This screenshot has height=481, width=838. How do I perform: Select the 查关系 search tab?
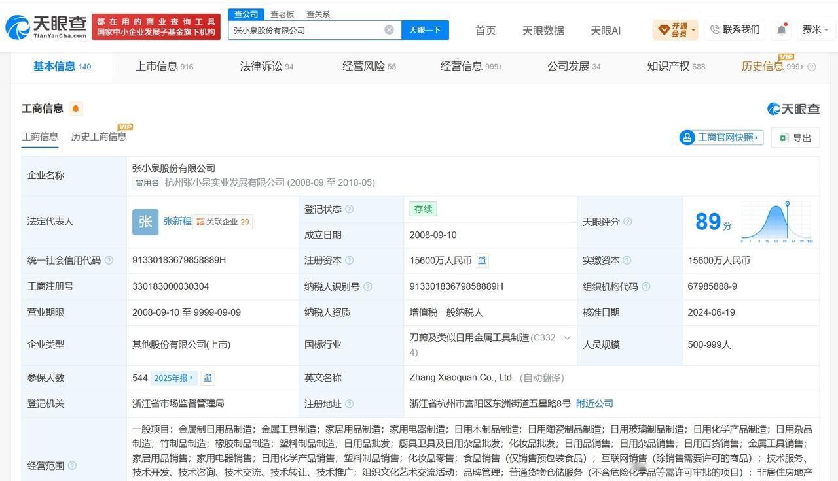pyautogui.click(x=318, y=14)
